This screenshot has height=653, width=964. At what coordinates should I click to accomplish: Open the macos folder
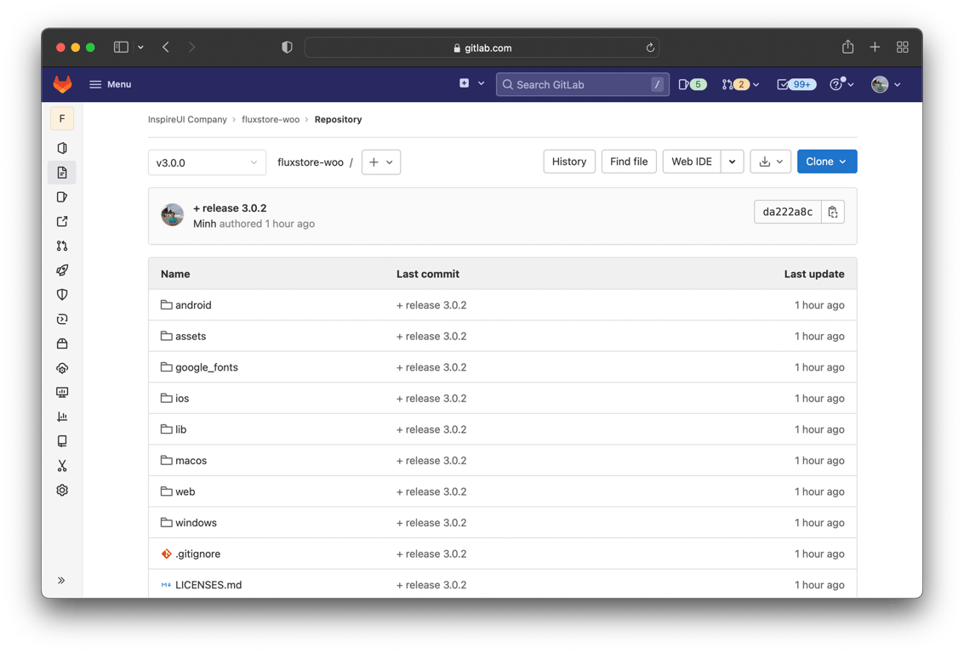[191, 461]
